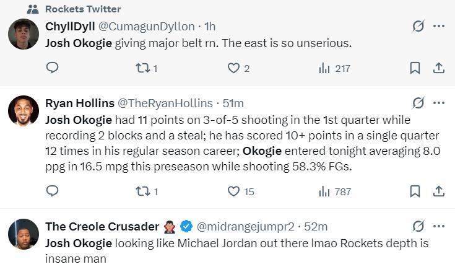Reply to Ryan Hollins' tweet
This screenshot has width=455, height=272.
click(x=53, y=191)
